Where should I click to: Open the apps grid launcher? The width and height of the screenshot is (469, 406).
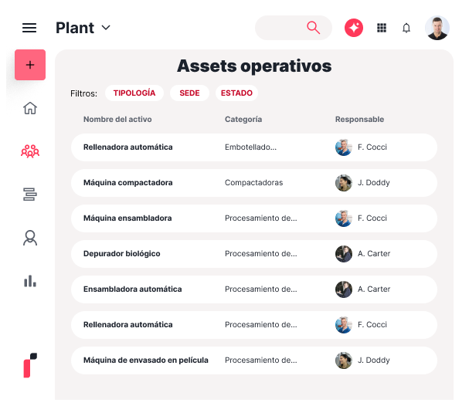[381, 28]
